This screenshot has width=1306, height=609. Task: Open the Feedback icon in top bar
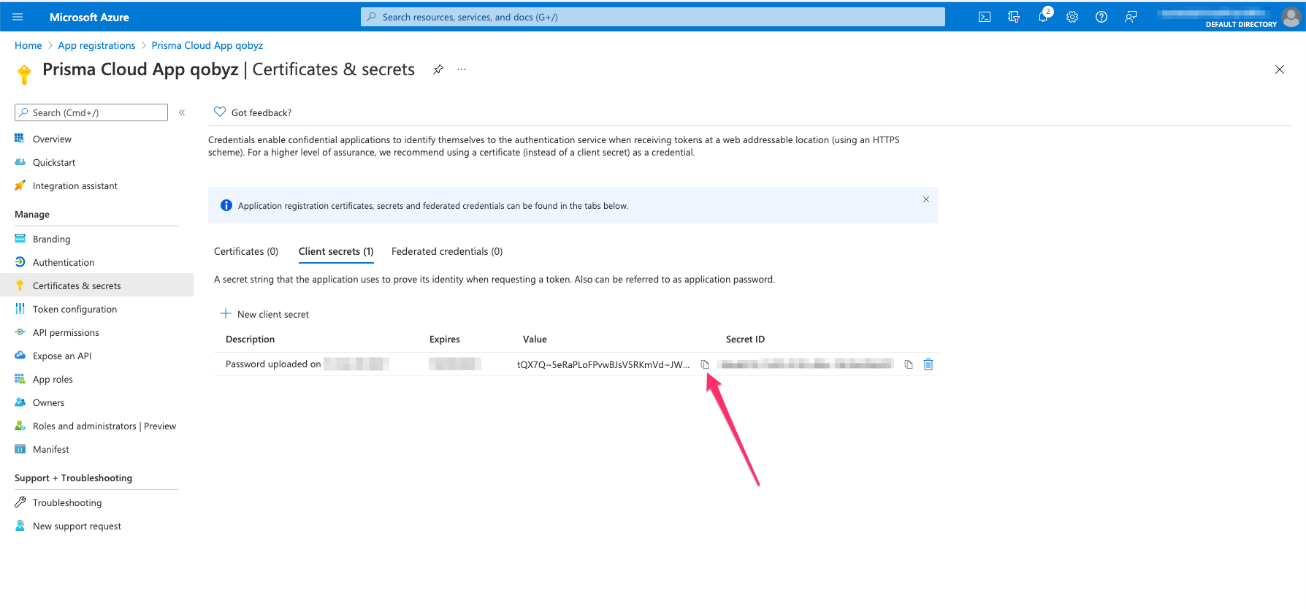pos(1131,17)
